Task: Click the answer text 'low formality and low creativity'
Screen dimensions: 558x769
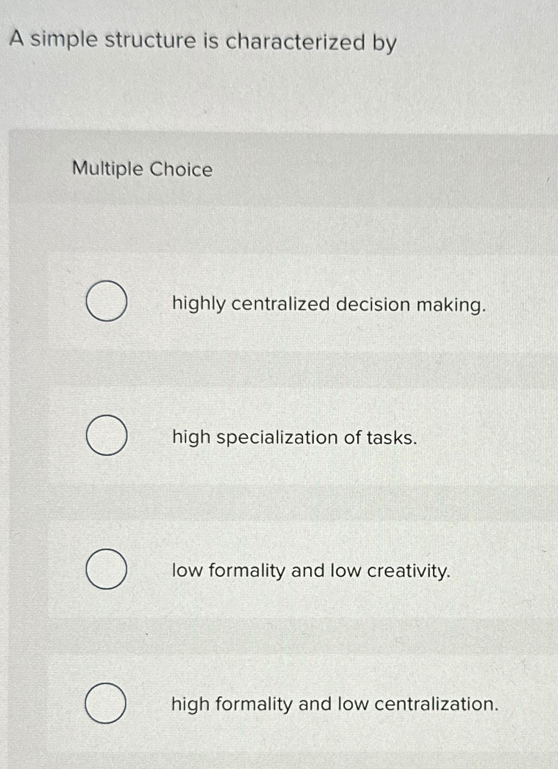Action: pos(311,572)
